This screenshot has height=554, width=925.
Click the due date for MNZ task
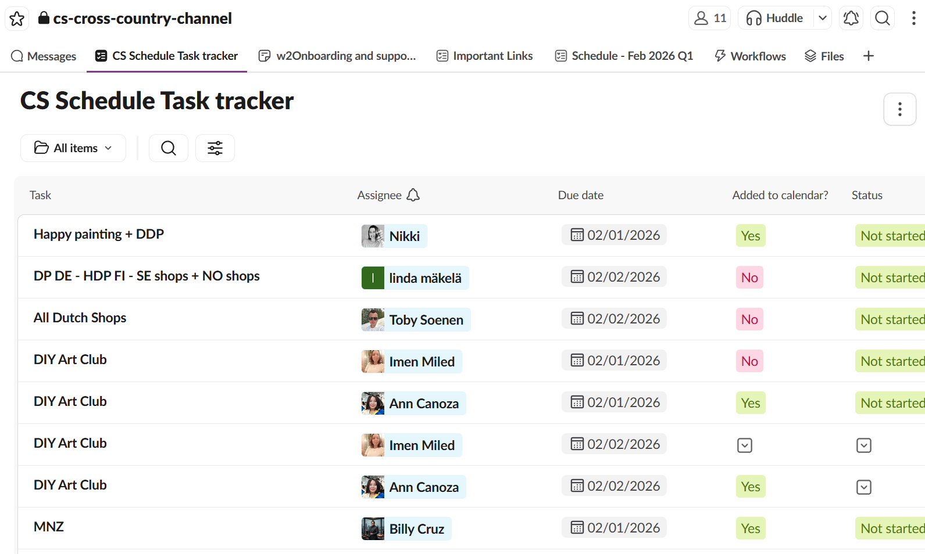click(x=615, y=528)
